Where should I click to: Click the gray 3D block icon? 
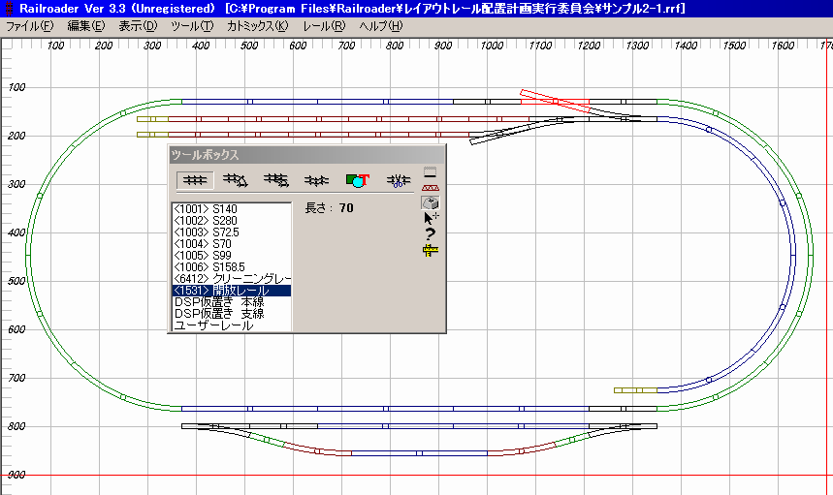[x=431, y=201]
